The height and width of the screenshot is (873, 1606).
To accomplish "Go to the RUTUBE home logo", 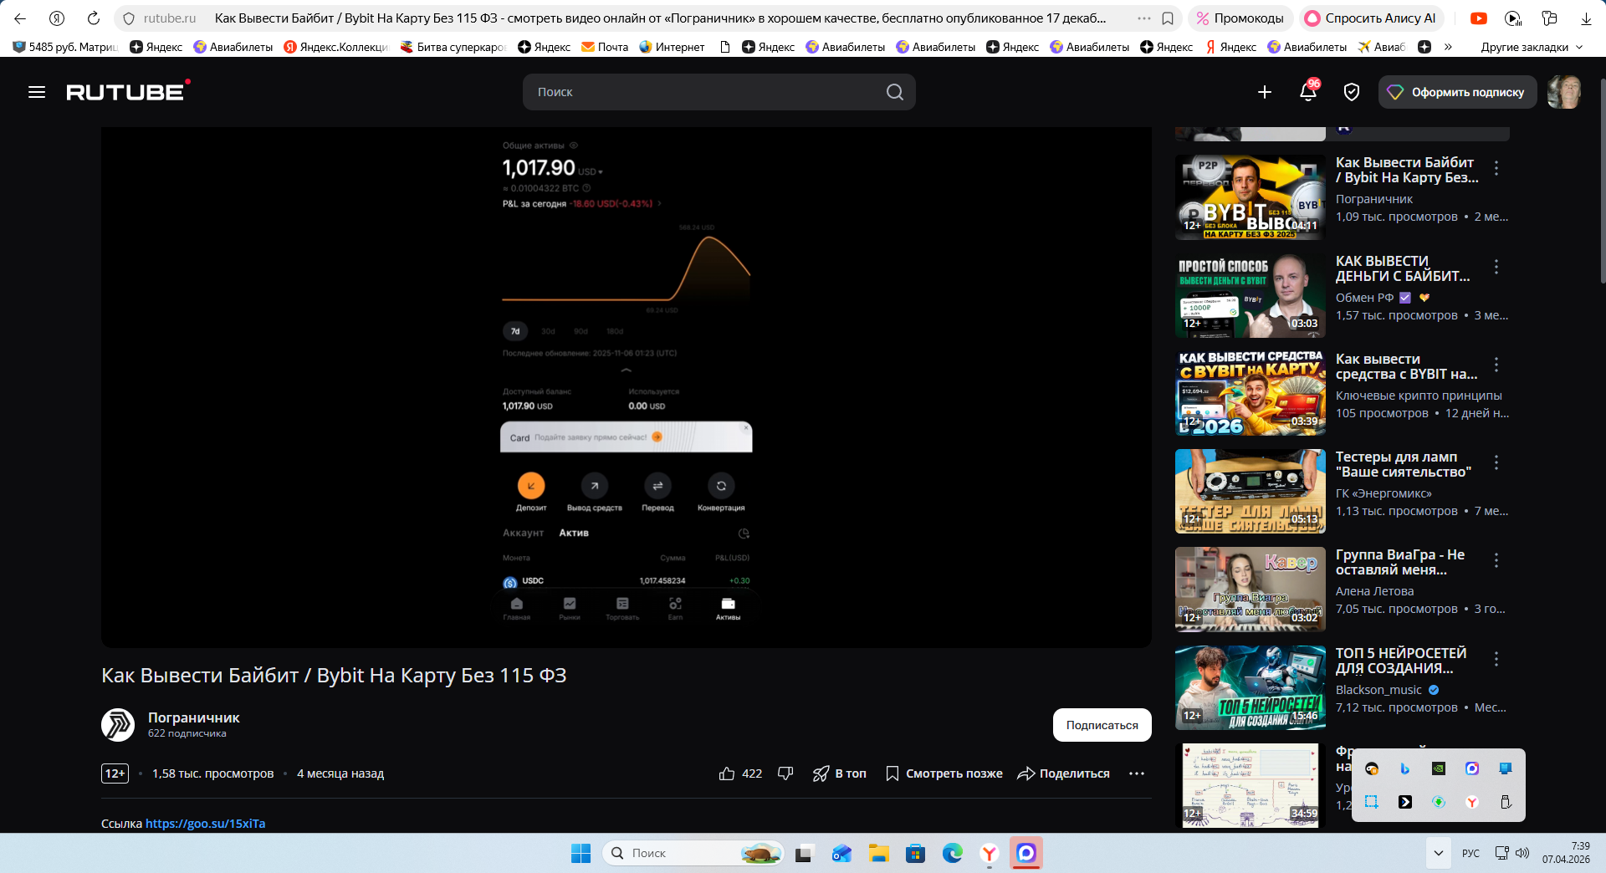I will [x=128, y=91].
